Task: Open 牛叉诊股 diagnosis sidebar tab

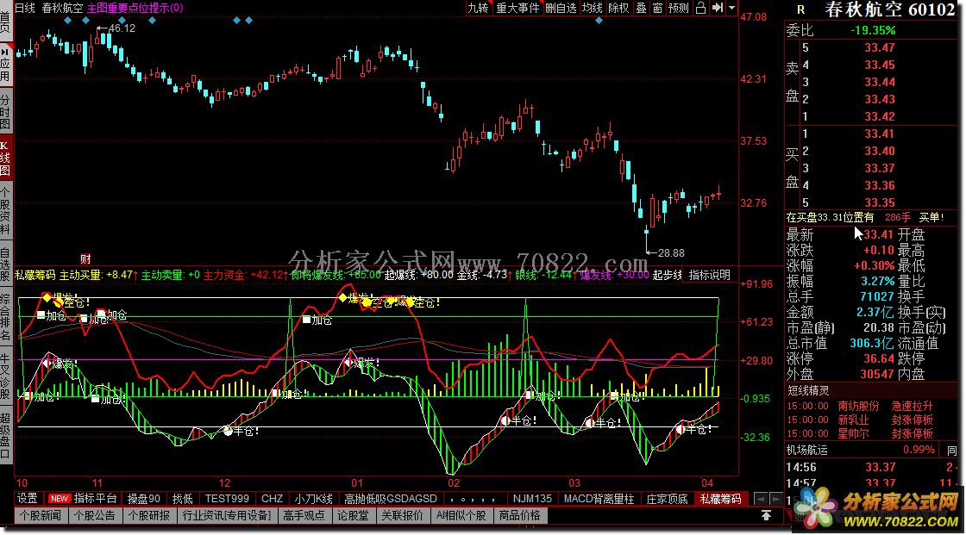Action: click(5, 376)
